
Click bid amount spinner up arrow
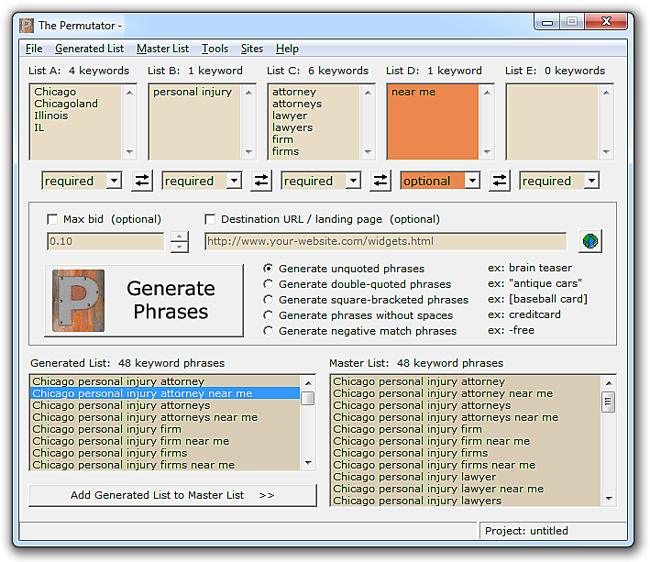(180, 237)
